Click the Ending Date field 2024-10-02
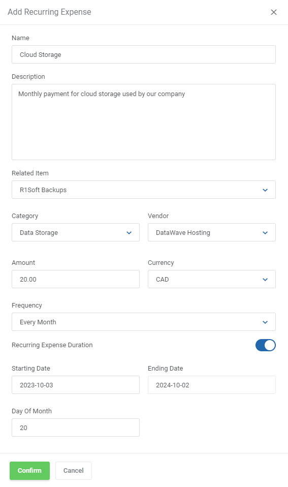288x487 pixels. pos(212,385)
